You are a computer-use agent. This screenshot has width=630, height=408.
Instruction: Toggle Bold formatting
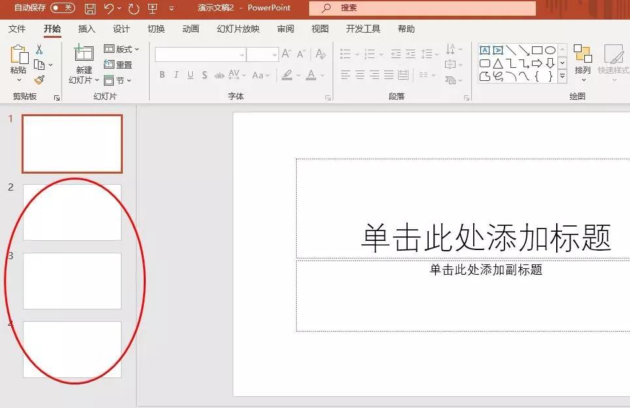161,74
